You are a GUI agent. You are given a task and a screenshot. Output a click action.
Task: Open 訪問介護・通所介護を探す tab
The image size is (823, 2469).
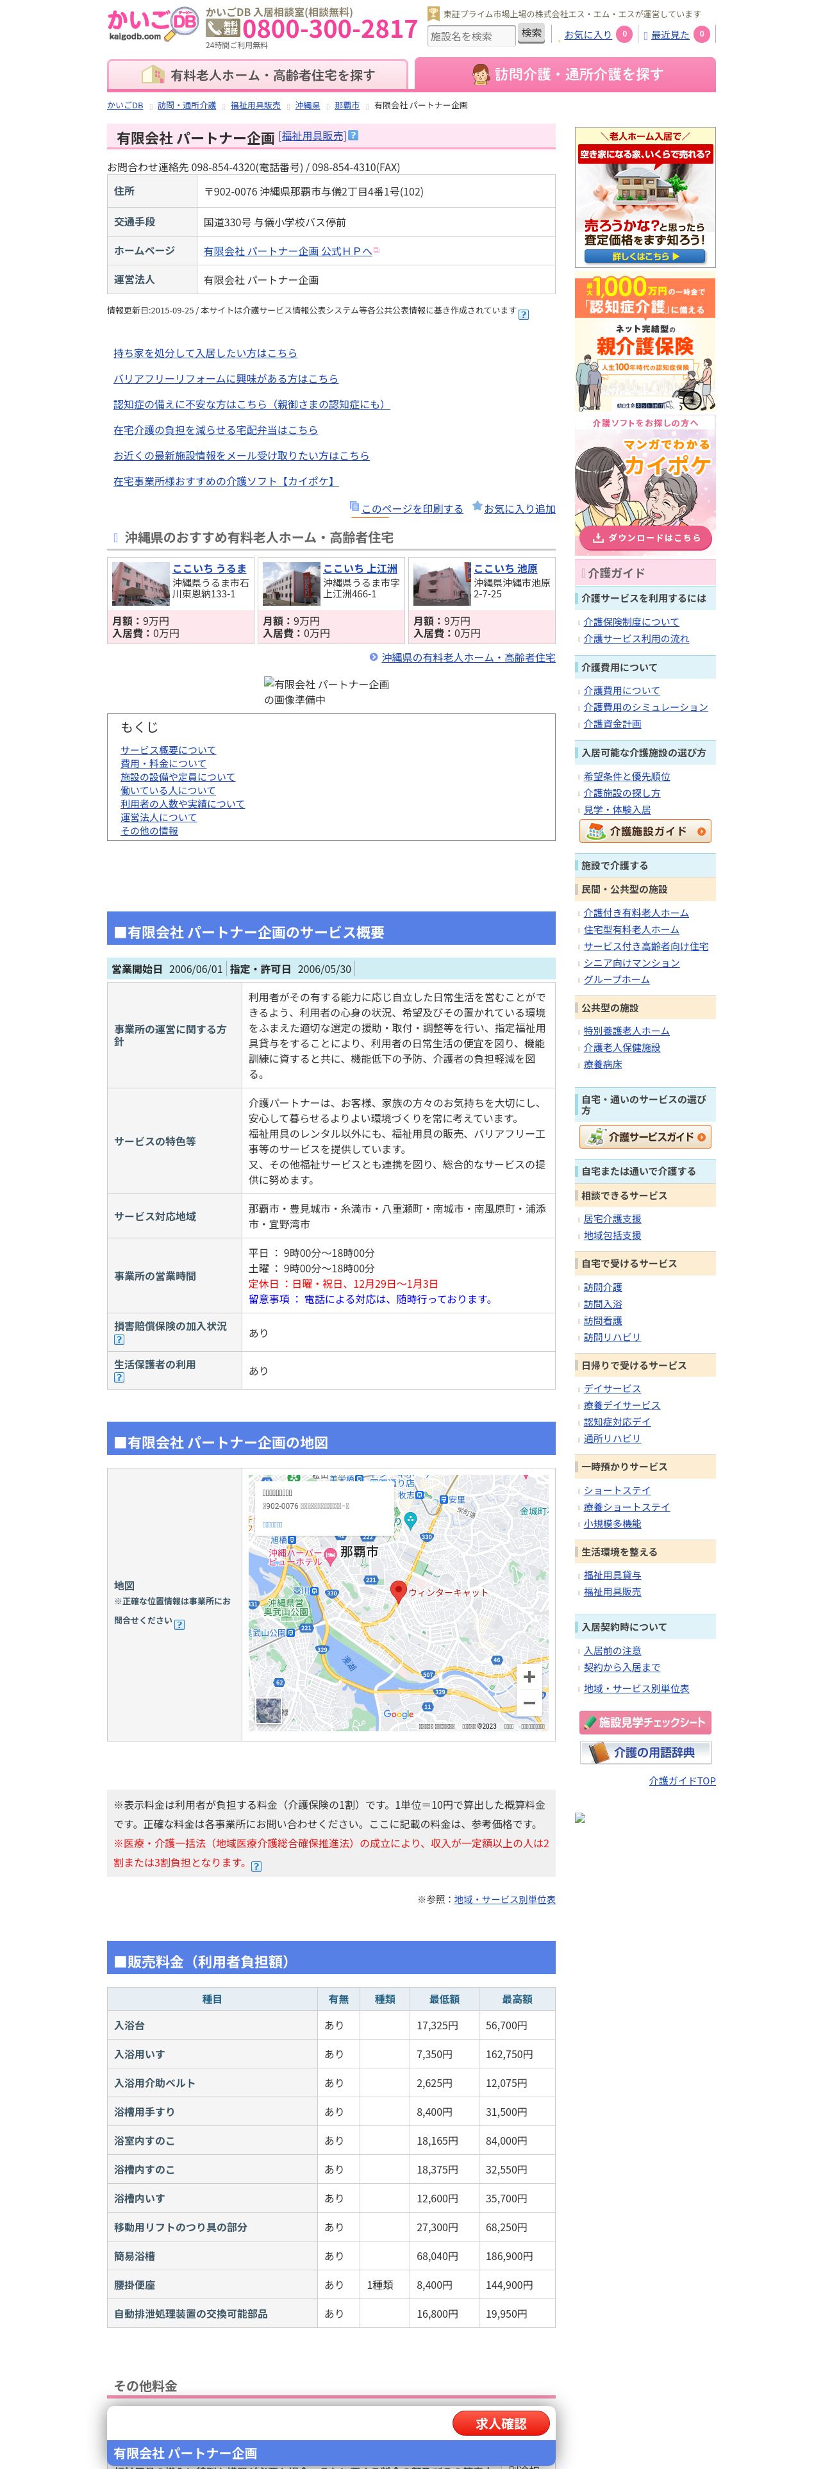pyautogui.click(x=565, y=75)
